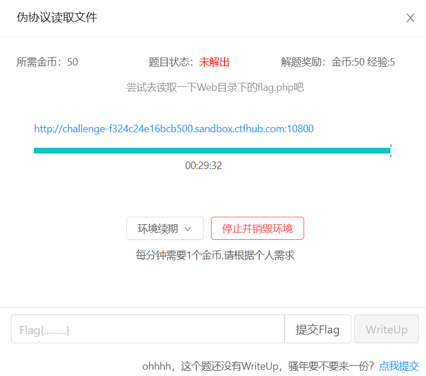
Task: Click the 所需金币：50 cost label
Action: click(47, 62)
